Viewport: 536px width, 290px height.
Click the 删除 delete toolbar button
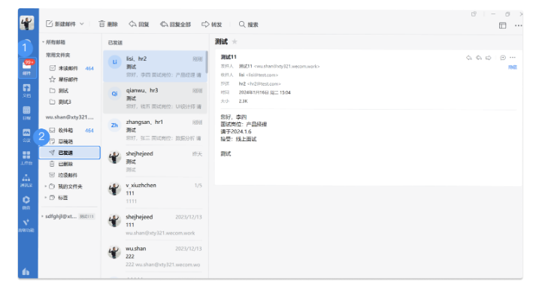(x=108, y=24)
